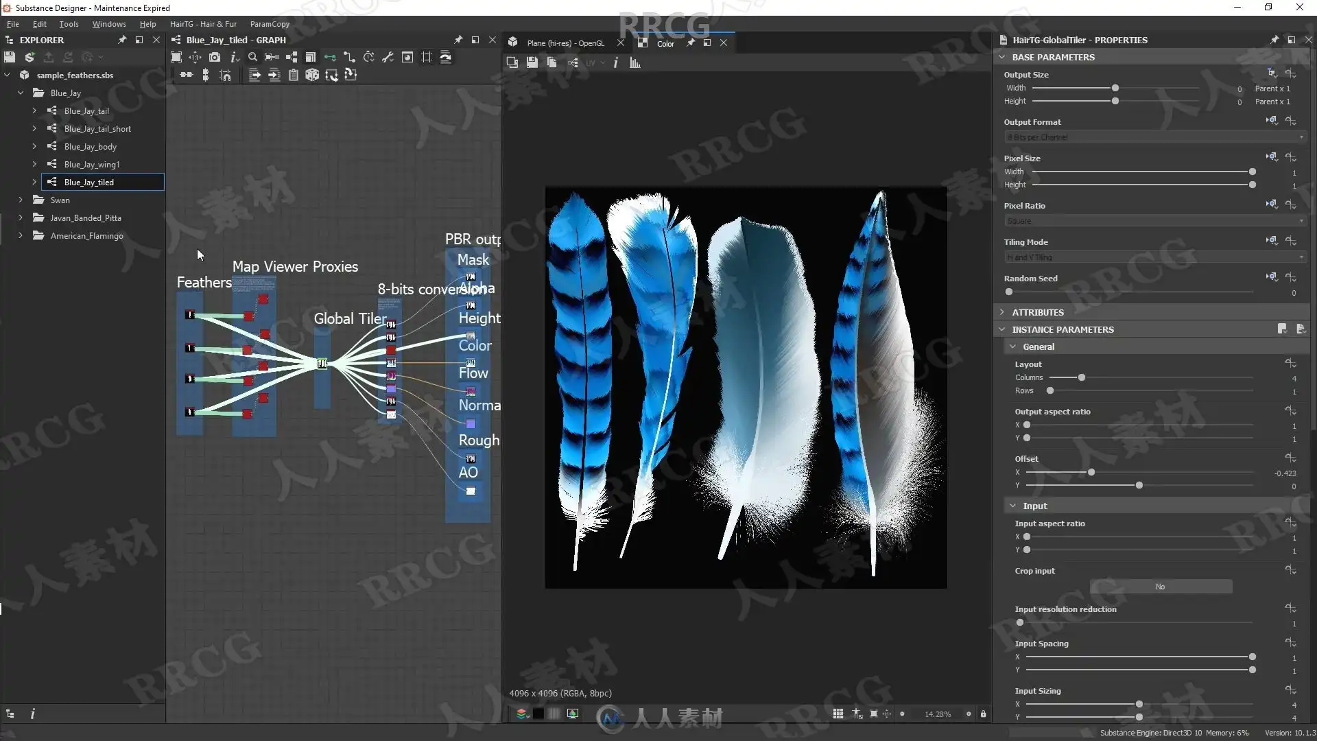Screen dimensions: 1317x741
Task: Click the Global Tiler node in graph
Action: pos(322,364)
